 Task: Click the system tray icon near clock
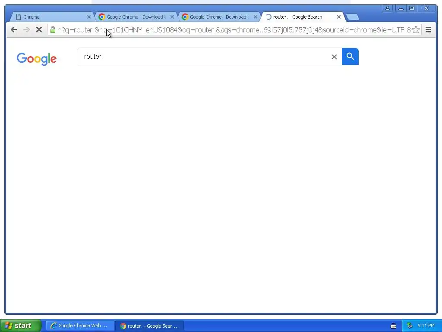click(x=410, y=326)
